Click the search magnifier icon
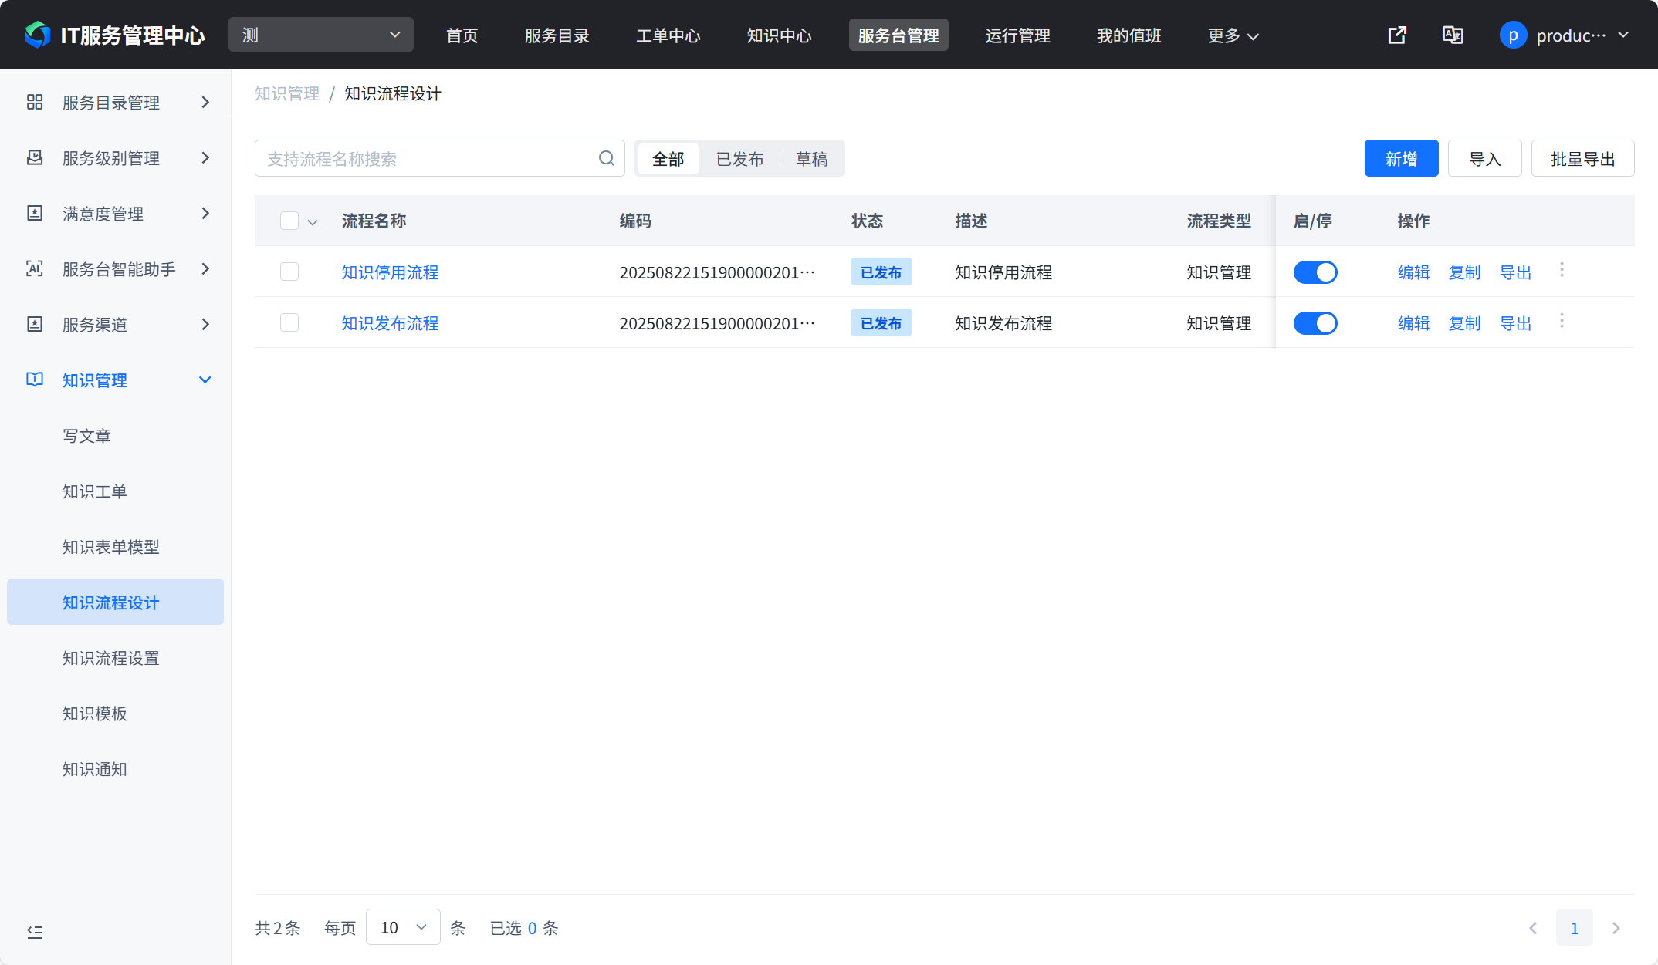Viewport: 1658px width, 965px height. coord(607,158)
